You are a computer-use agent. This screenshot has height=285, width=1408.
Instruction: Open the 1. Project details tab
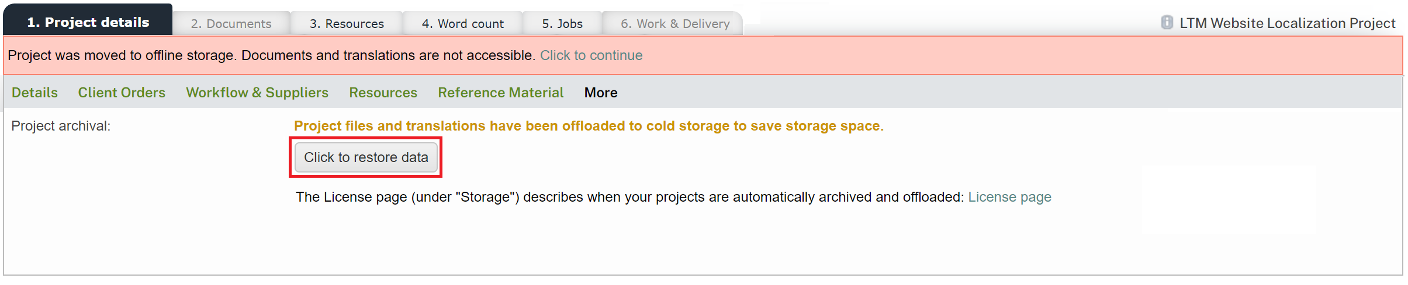click(88, 22)
